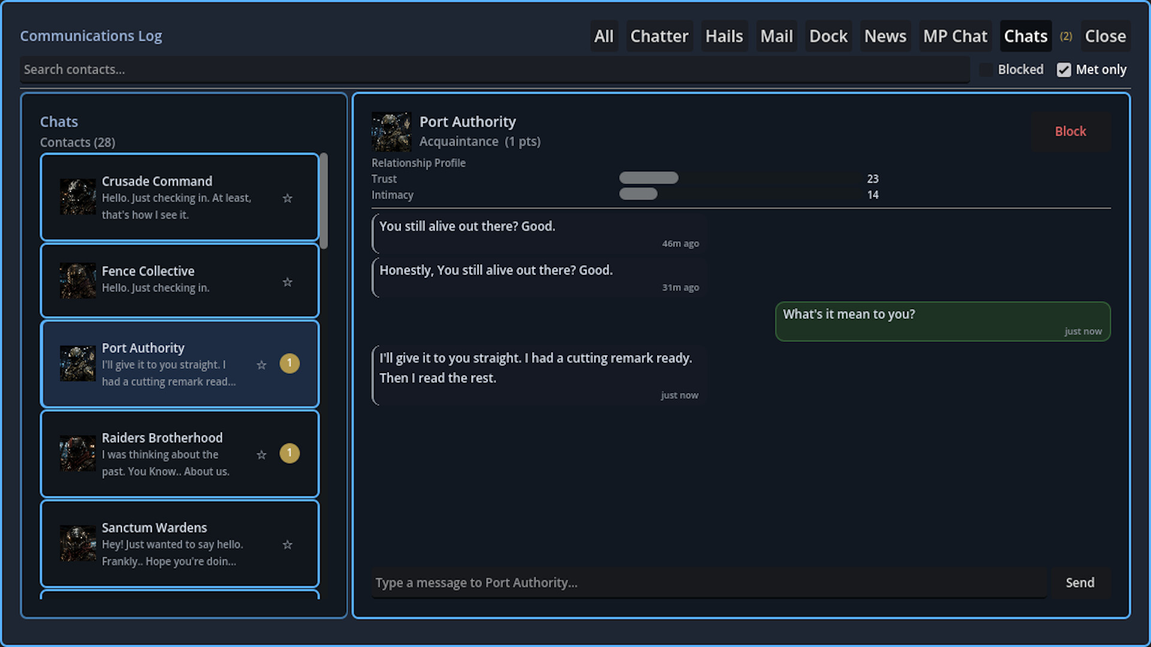Click Port Authority portrait in chat header
1151x647 pixels.
[391, 131]
